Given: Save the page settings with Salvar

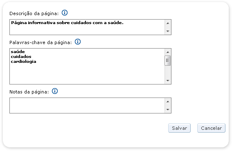Looking at the screenshot, I should (x=179, y=128).
